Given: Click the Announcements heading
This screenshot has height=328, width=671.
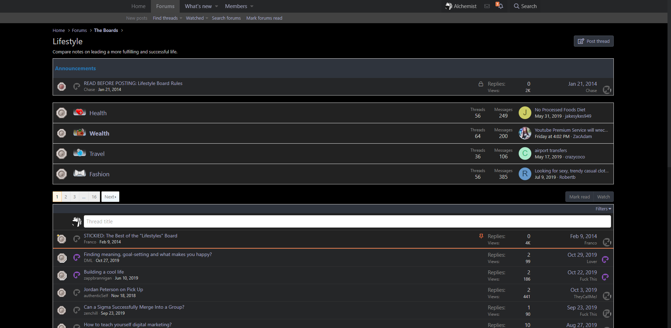Looking at the screenshot, I should click(x=75, y=68).
